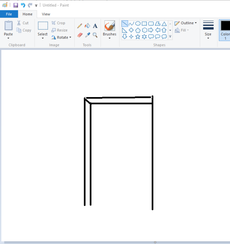Viewport: 230px width, 244px height.
Task: Select the Eraser tool
Action: 80,35
